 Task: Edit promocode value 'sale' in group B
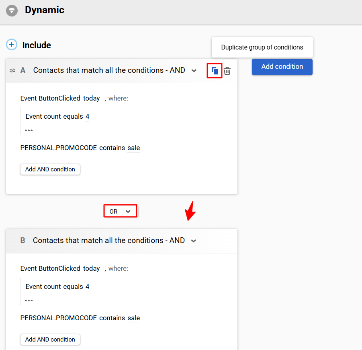(x=134, y=318)
